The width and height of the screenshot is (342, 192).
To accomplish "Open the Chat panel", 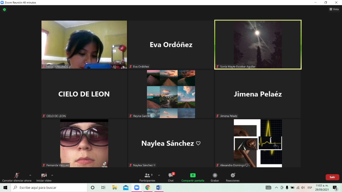I will tap(171, 178).
